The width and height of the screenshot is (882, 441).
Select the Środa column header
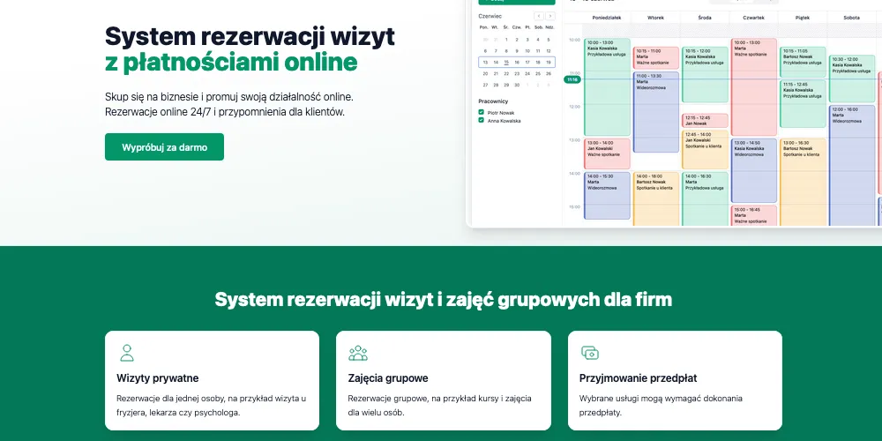click(x=704, y=18)
